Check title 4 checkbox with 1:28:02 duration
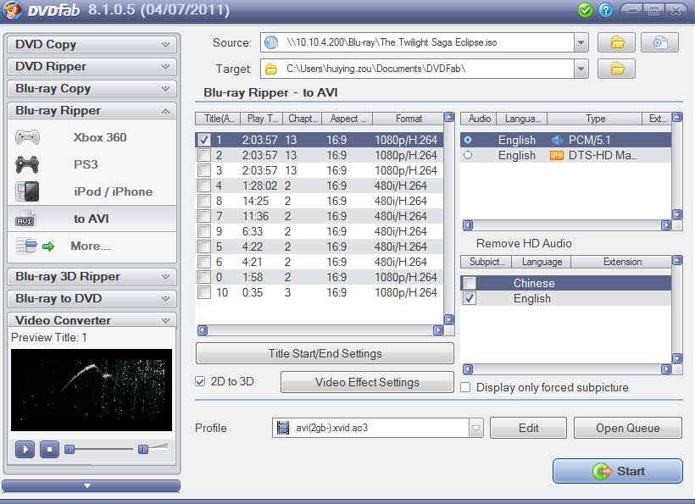This screenshot has height=504, width=695. tap(204, 186)
